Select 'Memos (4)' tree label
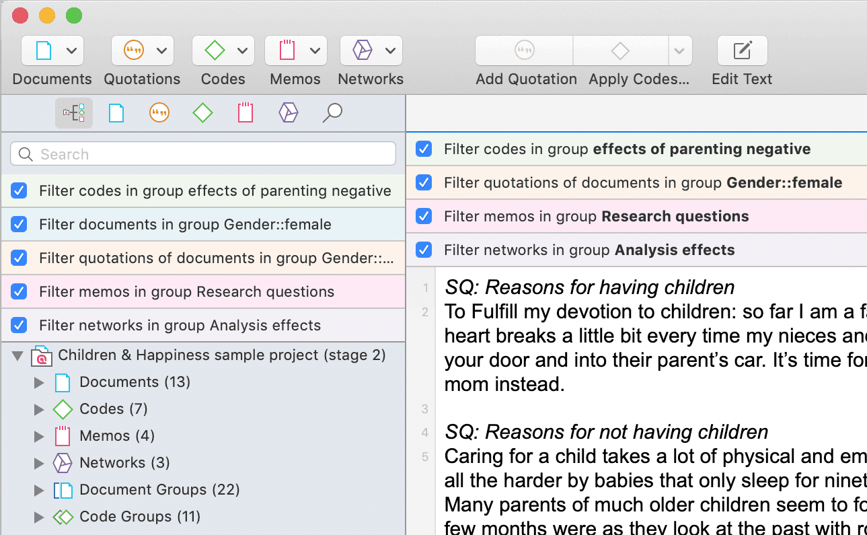Screen dimensions: 867x535 [x=117, y=436]
